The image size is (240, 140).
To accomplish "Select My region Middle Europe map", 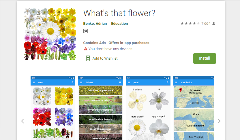I will click(194, 91).
